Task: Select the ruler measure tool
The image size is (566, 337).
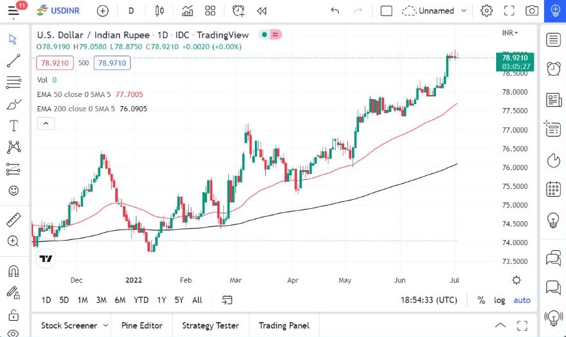Action: point(14,220)
